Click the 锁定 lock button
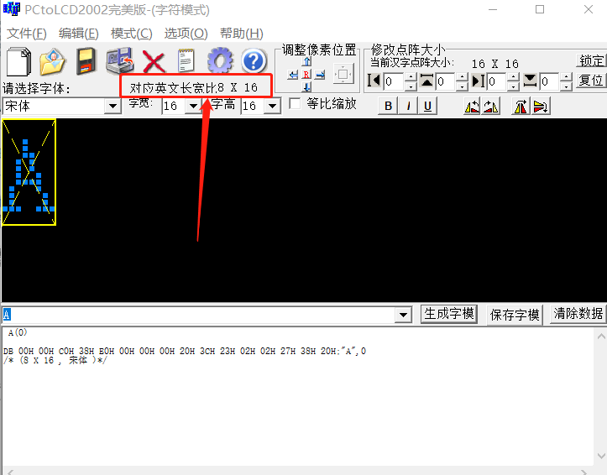Screen dimensions: 607x475 (x=591, y=60)
